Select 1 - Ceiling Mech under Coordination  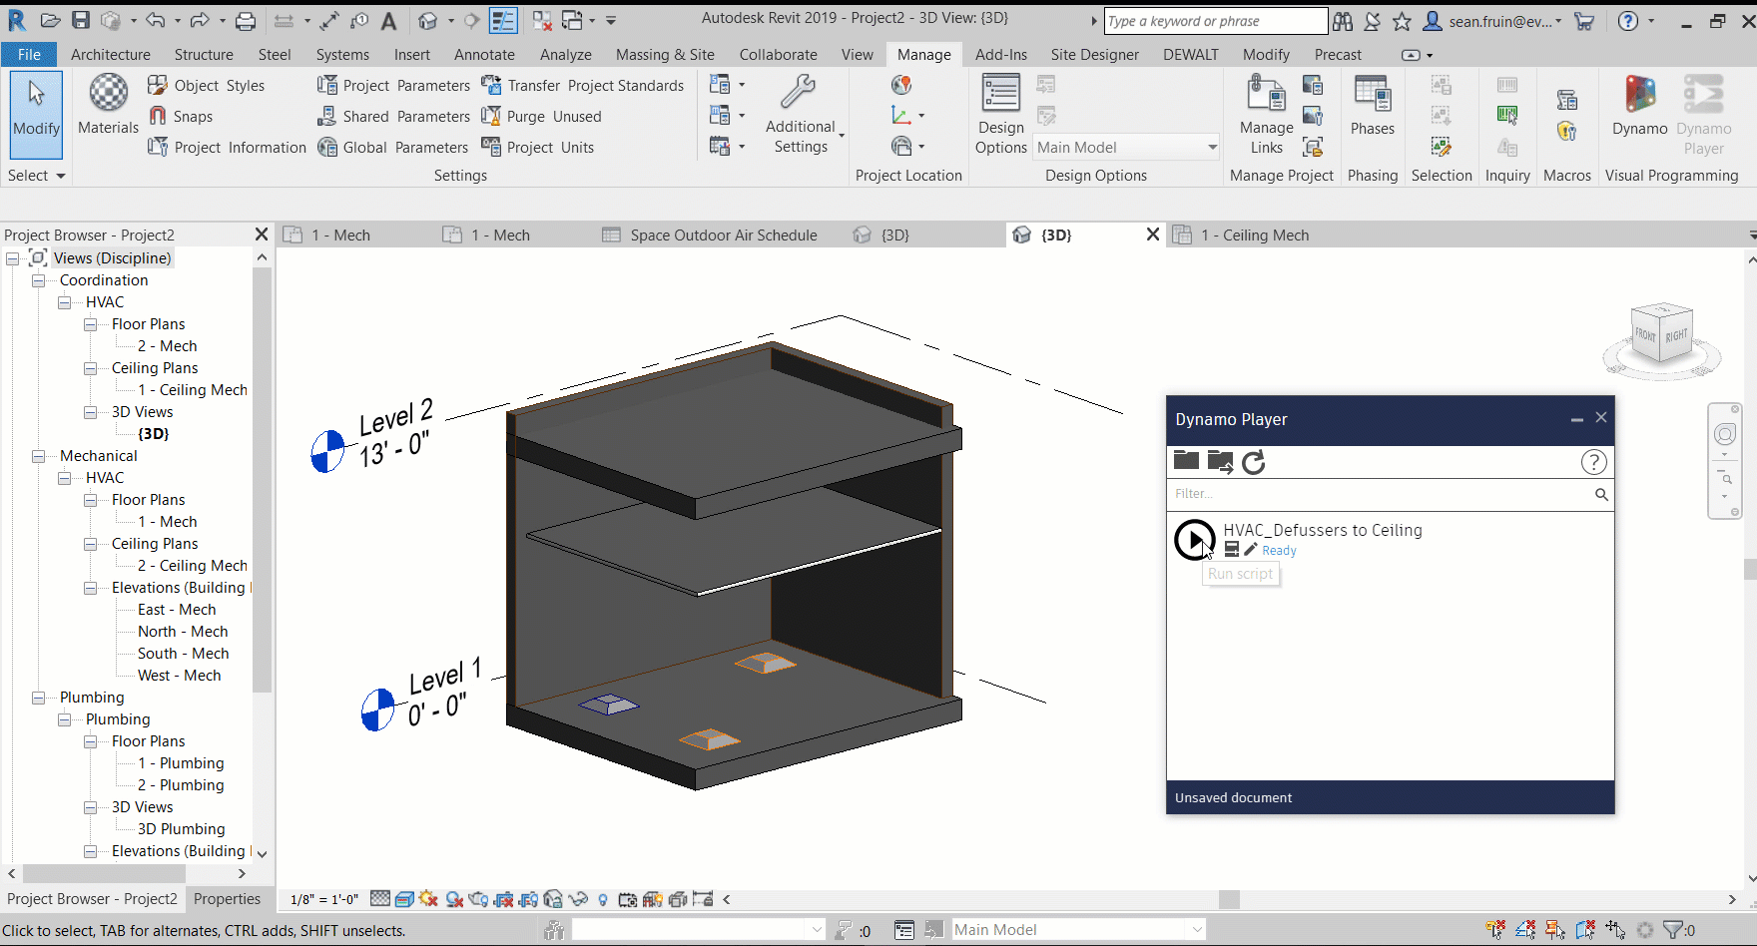193,390
